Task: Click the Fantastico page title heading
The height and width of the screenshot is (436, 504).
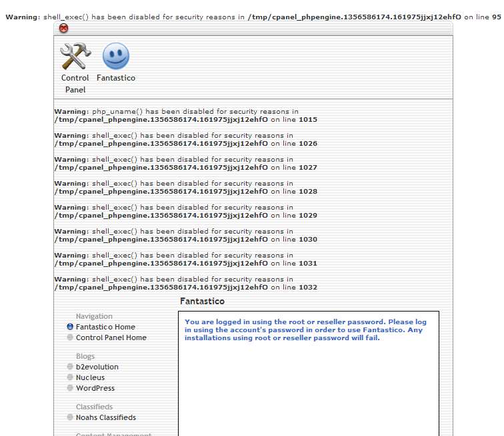Action: point(202,302)
